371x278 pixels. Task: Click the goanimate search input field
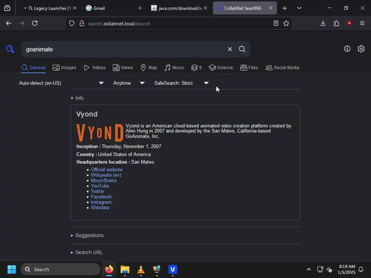tap(123, 49)
